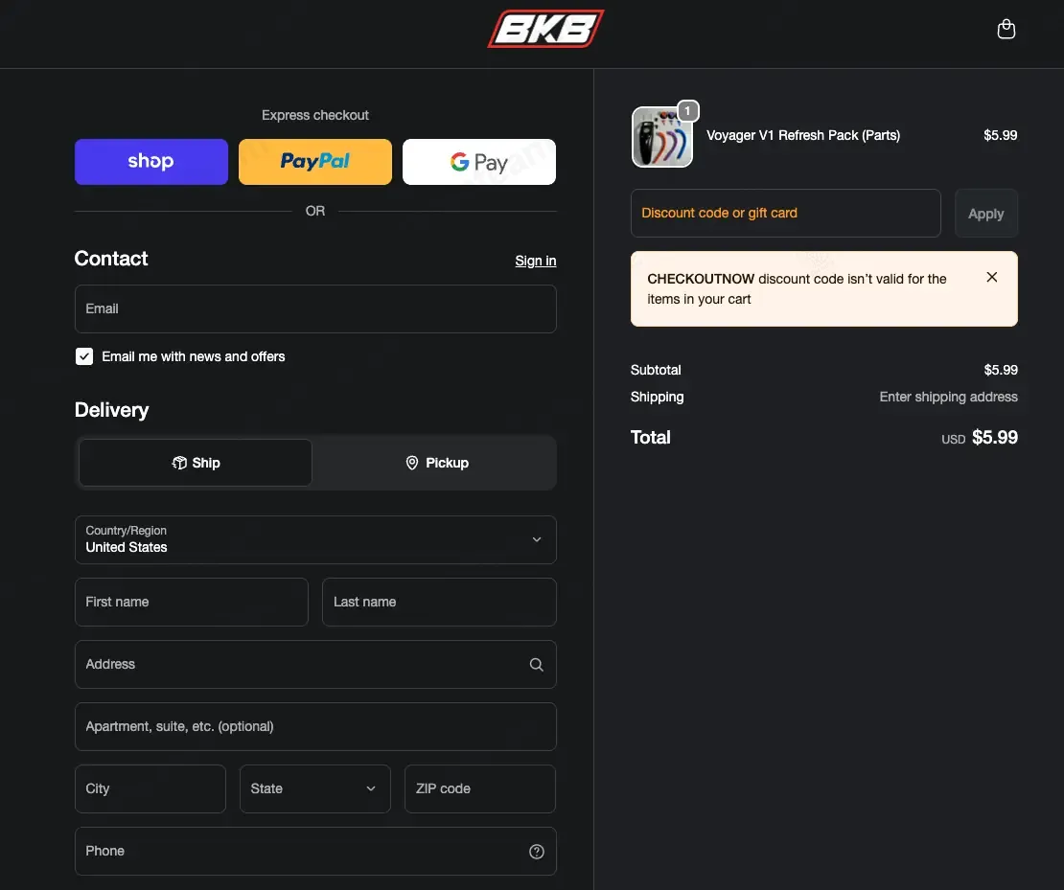Choose Google Pay express checkout

(479, 162)
